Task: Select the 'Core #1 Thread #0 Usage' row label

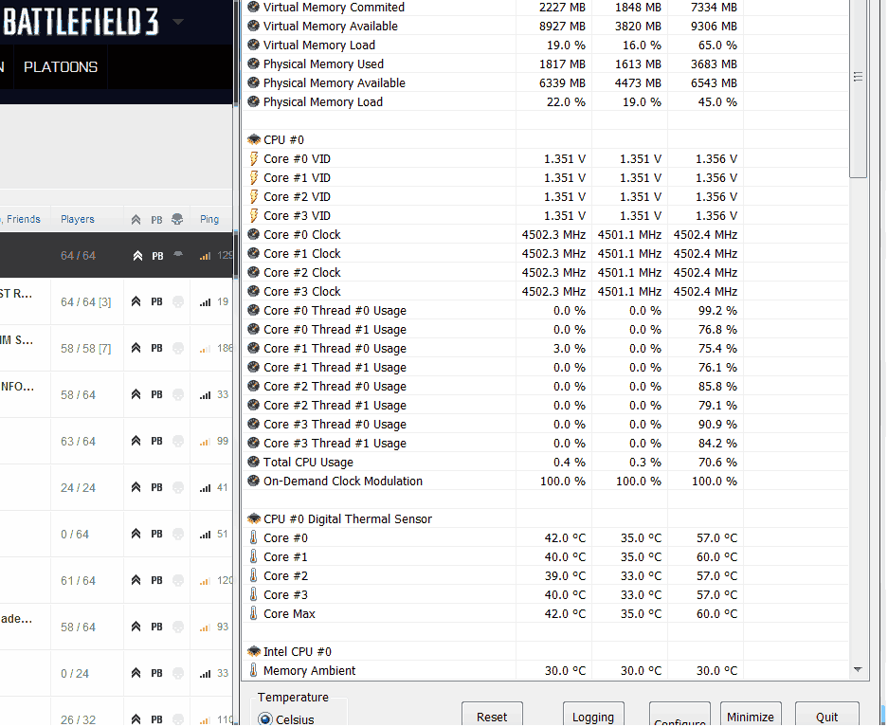Action: [335, 348]
